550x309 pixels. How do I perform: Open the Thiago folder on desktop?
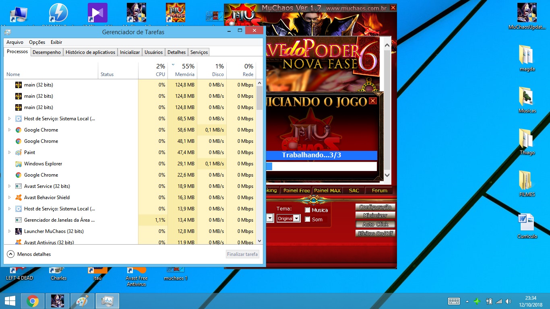[527, 141]
